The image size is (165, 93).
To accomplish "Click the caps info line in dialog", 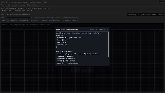I will [78, 33].
